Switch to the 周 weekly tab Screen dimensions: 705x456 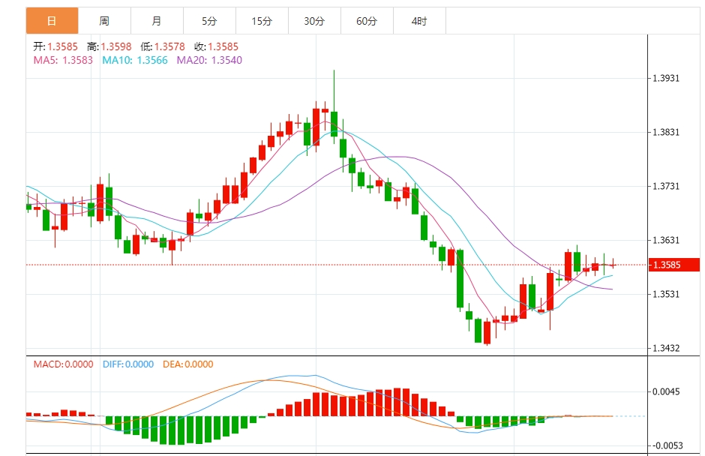point(104,21)
